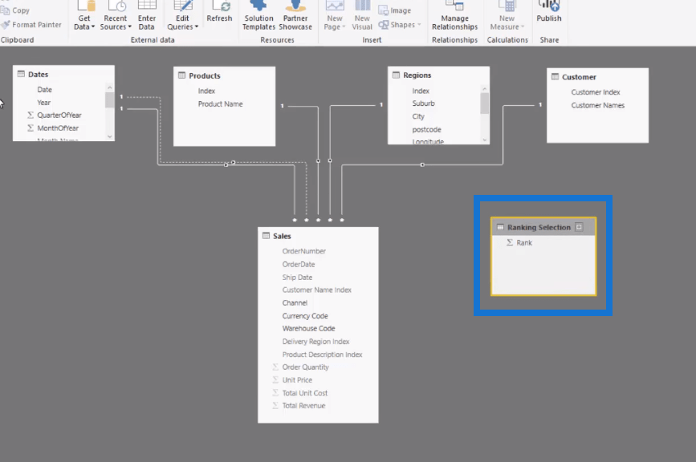Select the Order Quantity field
This screenshot has height=462, width=696.
pyautogui.click(x=305, y=367)
